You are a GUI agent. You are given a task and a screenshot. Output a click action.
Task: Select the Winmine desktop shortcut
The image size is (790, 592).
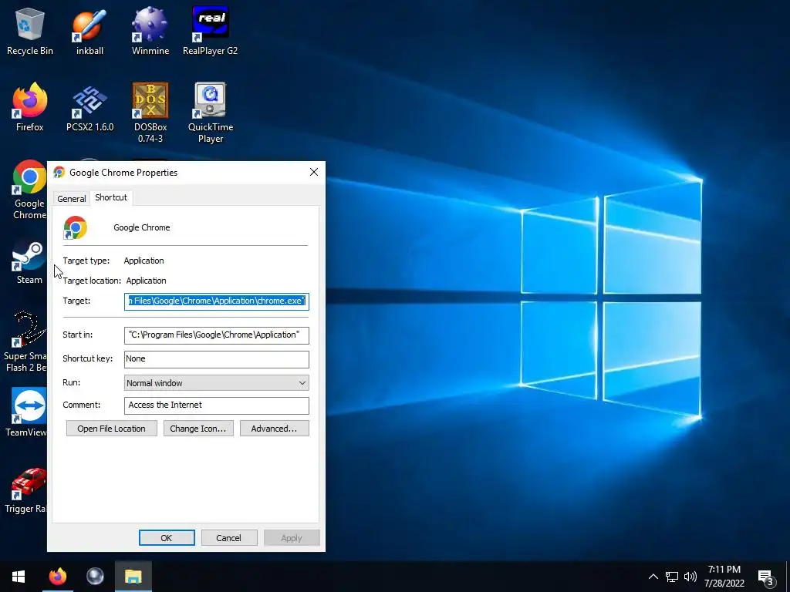pyautogui.click(x=150, y=31)
